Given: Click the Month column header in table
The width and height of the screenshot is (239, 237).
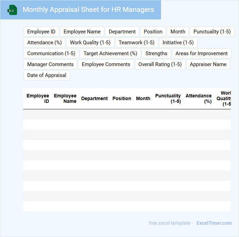Looking at the screenshot, I should coord(143,98).
